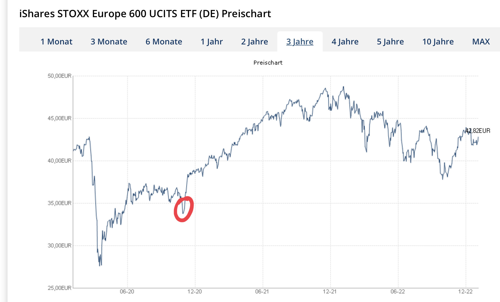500x302 pixels.
Task: Click the iShares STOXX Europe 600 heading
Action: point(145,14)
